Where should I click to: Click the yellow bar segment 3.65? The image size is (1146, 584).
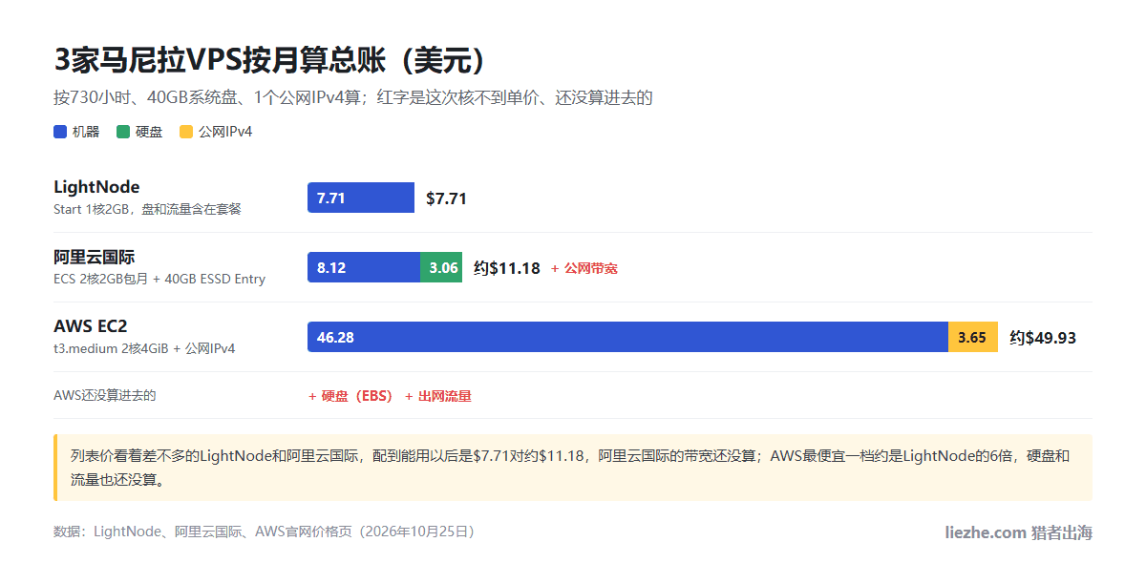tap(973, 337)
